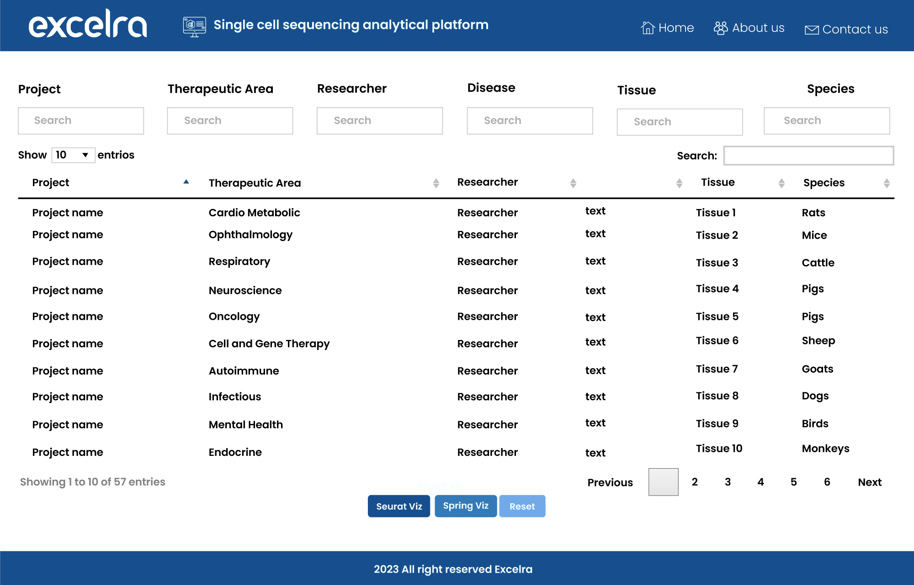Type in the Tissue search field

679,121
